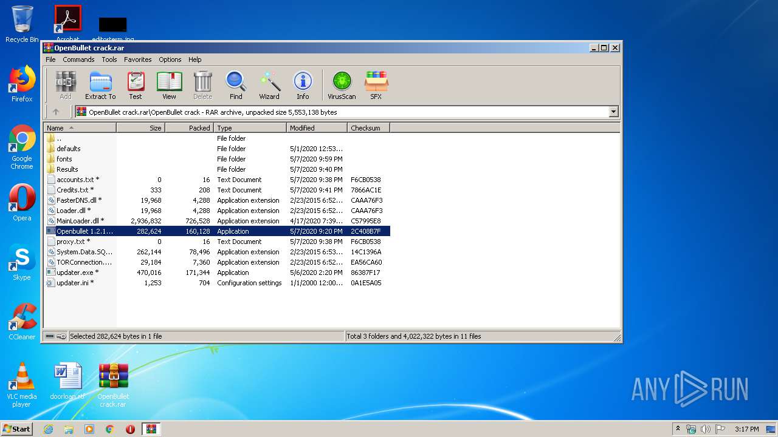Sort by Type column header
This screenshot has width=778, height=437.
pyautogui.click(x=250, y=128)
